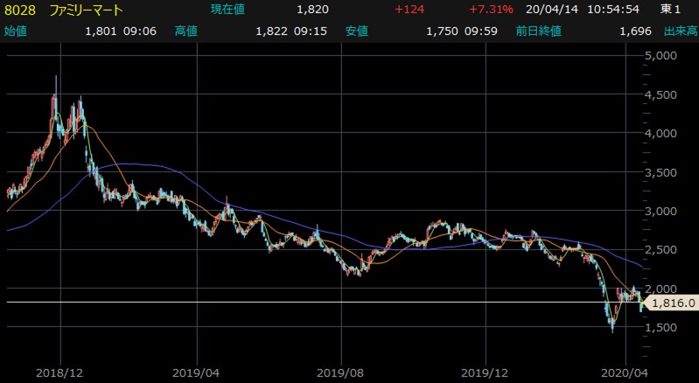Click the 2019/04 date axis label
This screenshot has width=699, height=383.
click(196, 373)
